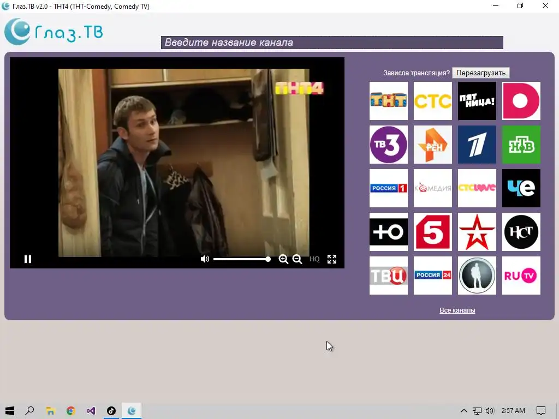
Task: Switch to the Звезда red star channel
Action: pos(477,232)
